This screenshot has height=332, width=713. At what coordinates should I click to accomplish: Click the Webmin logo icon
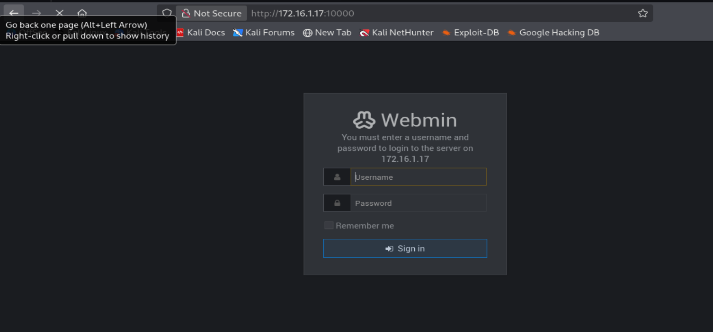pyautogui.click(x=364, y=120)
